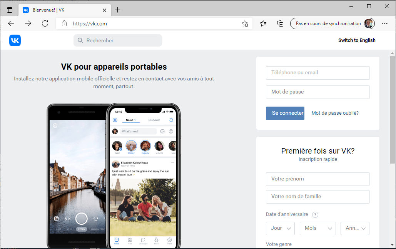Click the birthday help question mark icon
Screen dimensions: 396x249
(315, 215)
